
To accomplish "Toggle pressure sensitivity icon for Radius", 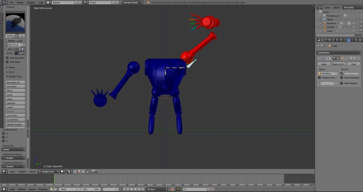I will tap(23, 45).
